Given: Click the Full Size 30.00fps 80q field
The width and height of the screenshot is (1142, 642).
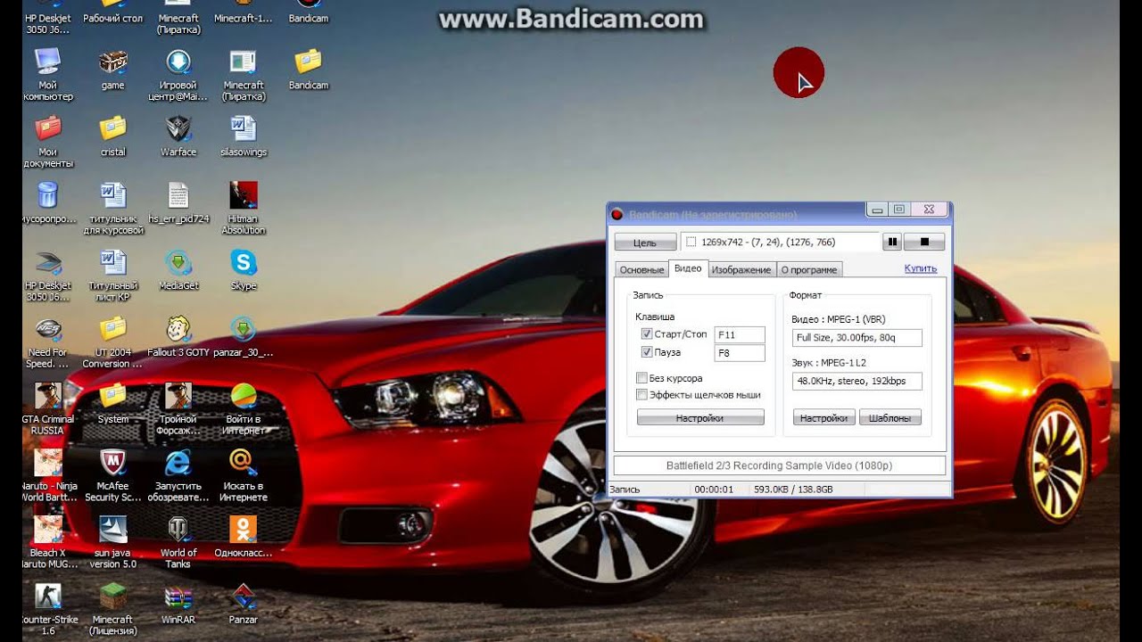Looking at the screenshot, I should pos(857,338).
